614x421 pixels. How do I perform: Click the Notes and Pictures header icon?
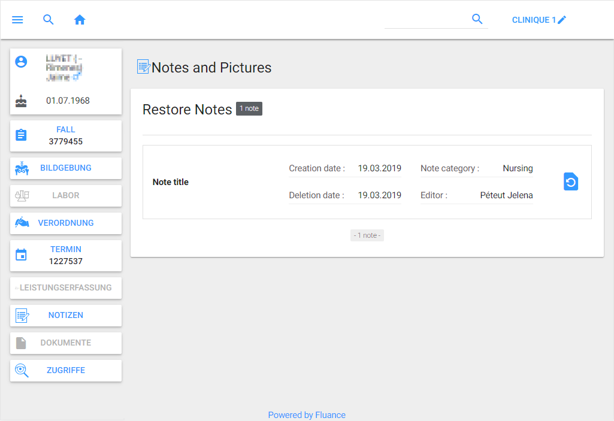143,67
